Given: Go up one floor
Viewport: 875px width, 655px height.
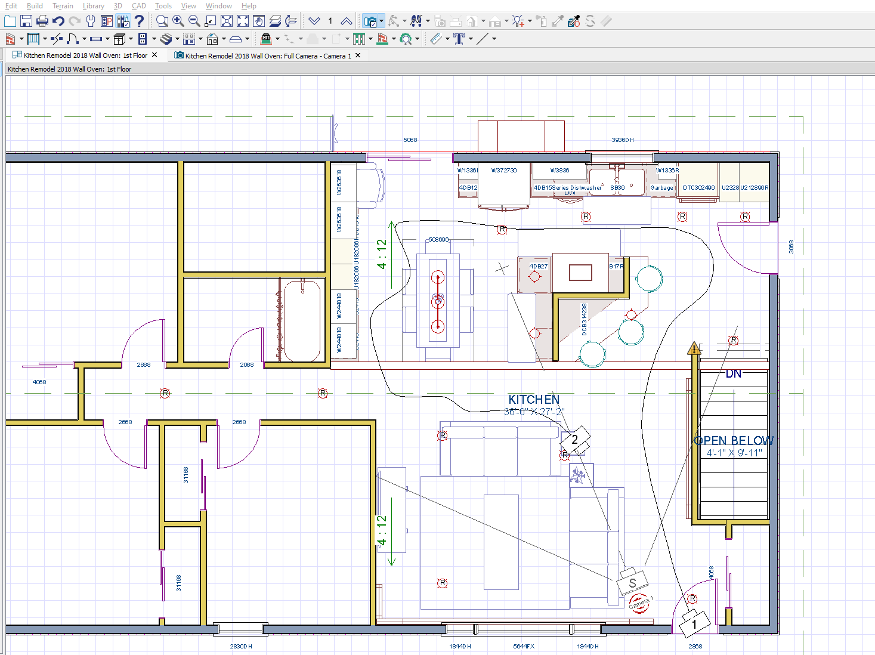Looking at the screenshot, I should coord(347,21).
